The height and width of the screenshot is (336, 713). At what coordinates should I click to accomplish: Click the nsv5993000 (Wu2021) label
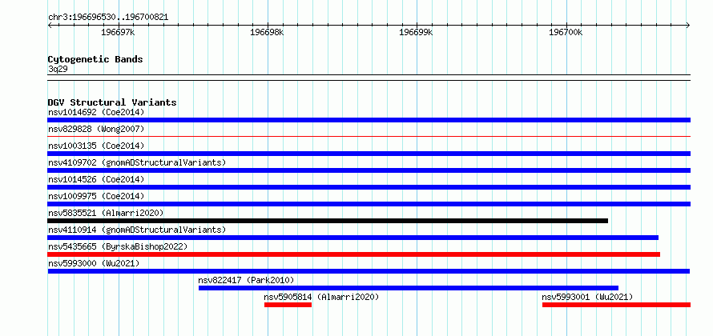94,263
